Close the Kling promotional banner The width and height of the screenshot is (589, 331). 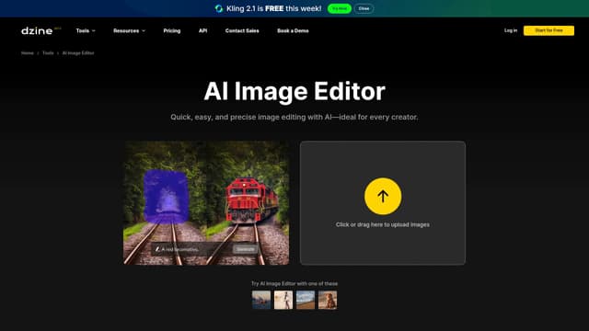tap(364, 8)
